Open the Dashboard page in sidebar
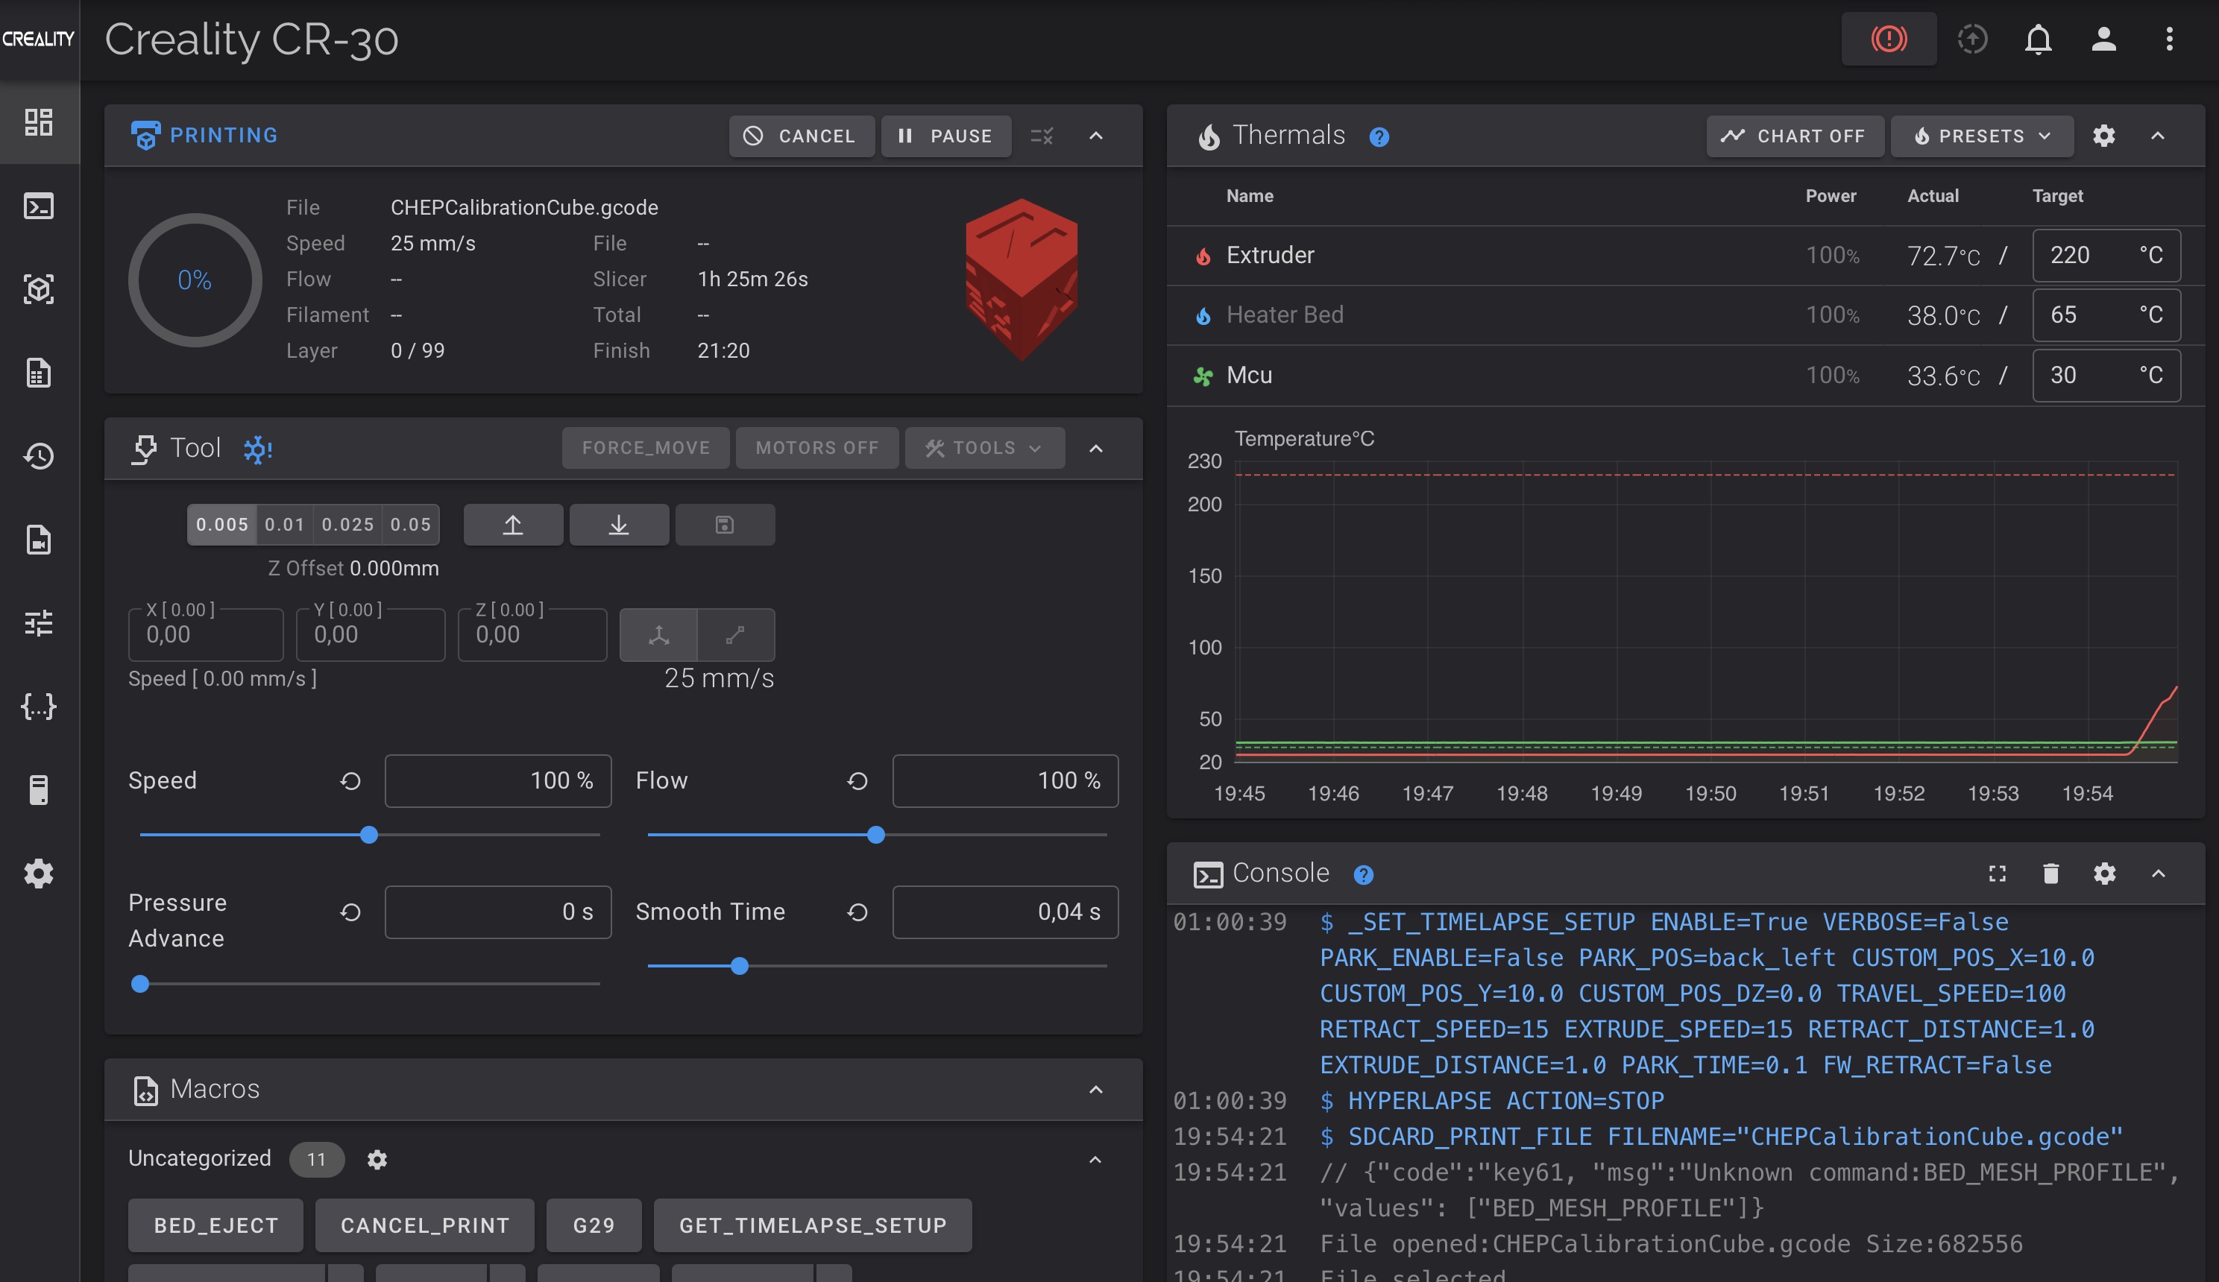This screenshot has height=1282, width=2219. point(39,122)
